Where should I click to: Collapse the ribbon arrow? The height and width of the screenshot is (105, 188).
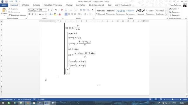coord(186,18)
